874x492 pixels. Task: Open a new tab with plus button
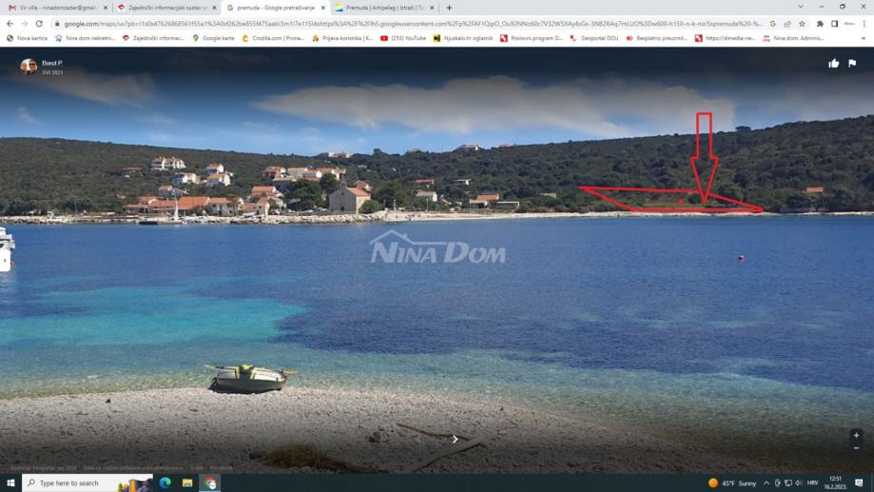(449, 8)
